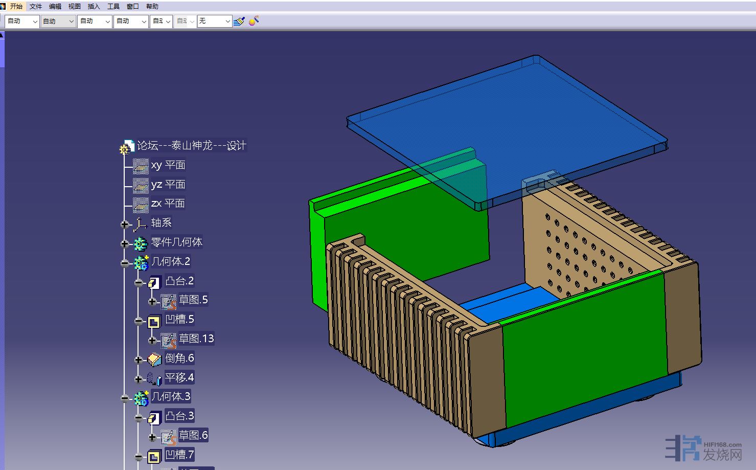Click the root part document icon
Screen dimensions: 756x470
(x=127, y=147)
